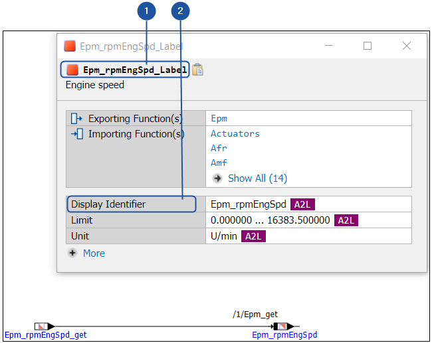The height and width of the screenshot is (343, 432).
Task: Click the Epm_rpmEngSpd display identifier value
Action: pos(249,204)
